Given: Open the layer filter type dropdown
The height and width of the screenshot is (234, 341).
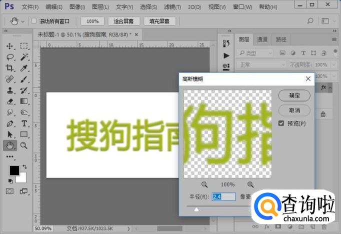Looking at the screenshot, I should tap(255, 53).
